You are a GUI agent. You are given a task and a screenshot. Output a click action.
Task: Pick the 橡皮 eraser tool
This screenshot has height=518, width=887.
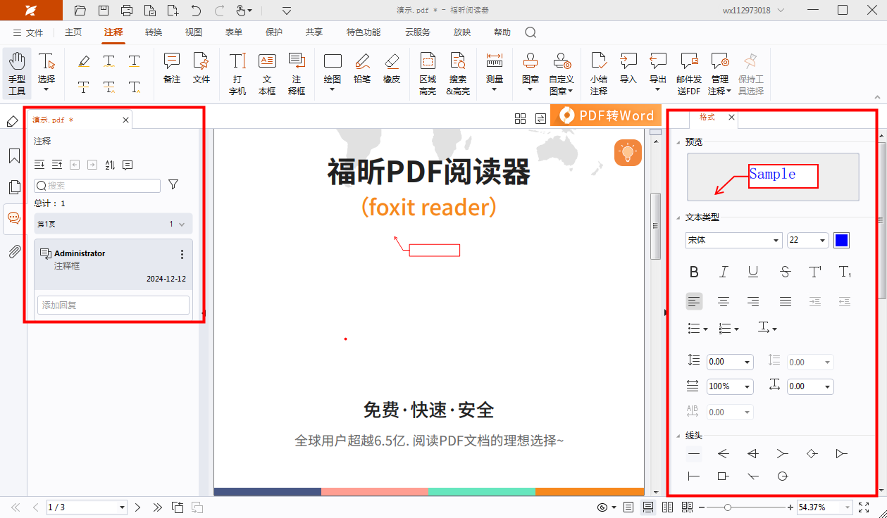pos(392,68)
